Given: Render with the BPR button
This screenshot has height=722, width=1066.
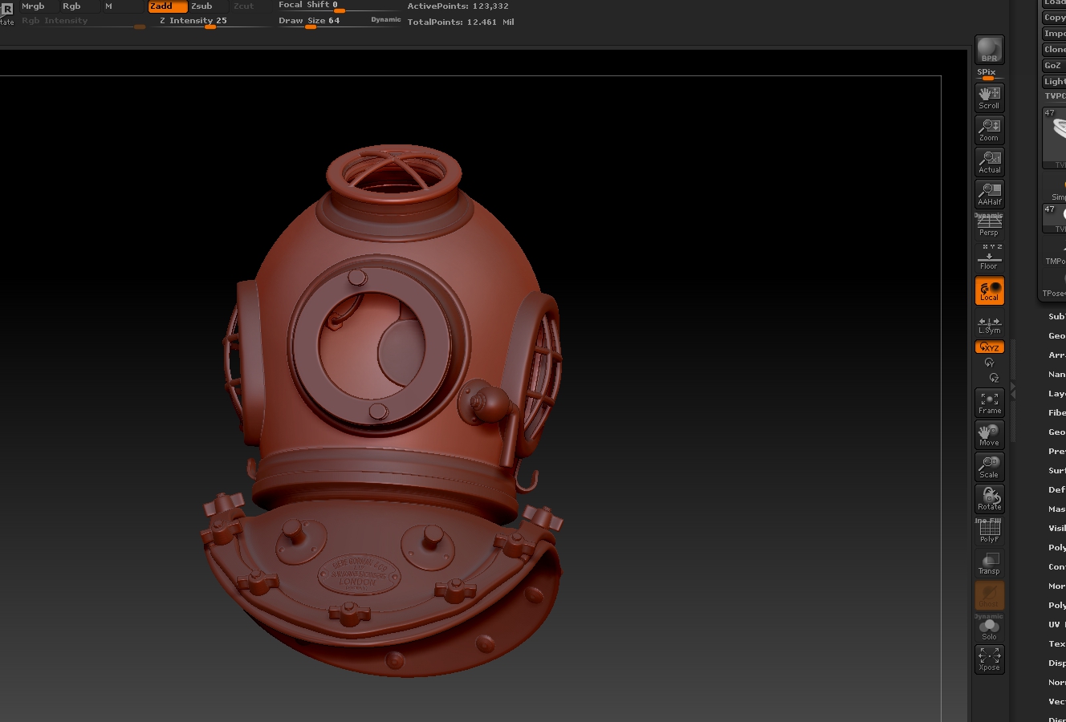Looking at the screenshot, I should [989, 50].
